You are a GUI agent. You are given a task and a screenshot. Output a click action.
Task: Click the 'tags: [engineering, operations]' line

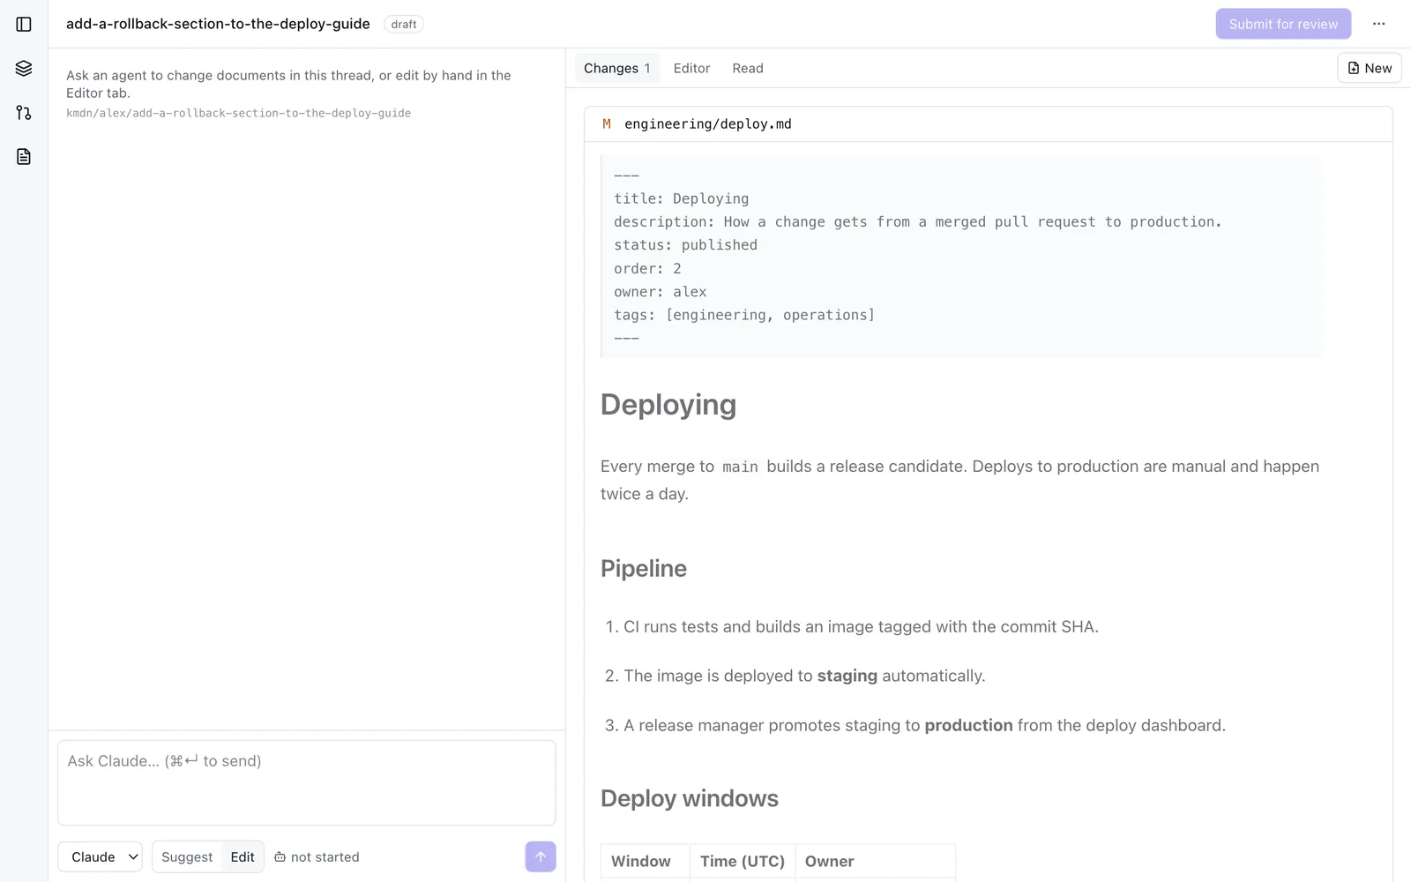point(744,315)
